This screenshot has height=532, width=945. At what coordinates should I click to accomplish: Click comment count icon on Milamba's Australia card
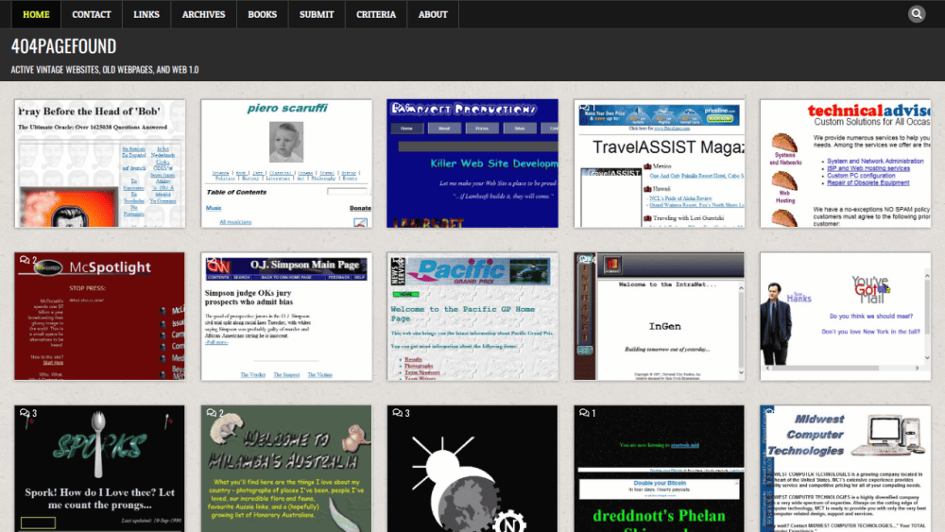coord(215,413)
